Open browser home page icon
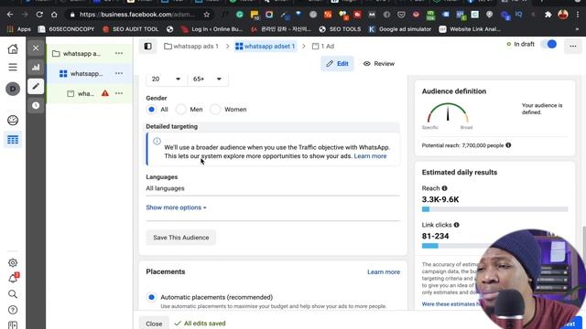This screenshot has height=329, width=586. (54, 15)
